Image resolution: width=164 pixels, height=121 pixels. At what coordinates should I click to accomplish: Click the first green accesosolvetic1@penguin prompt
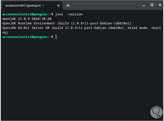pyautogui.click(x=25, y=14)
